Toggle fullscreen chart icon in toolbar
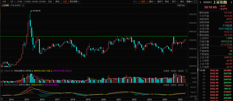Viewport: 233px width, 101px height. pos(195,2)
